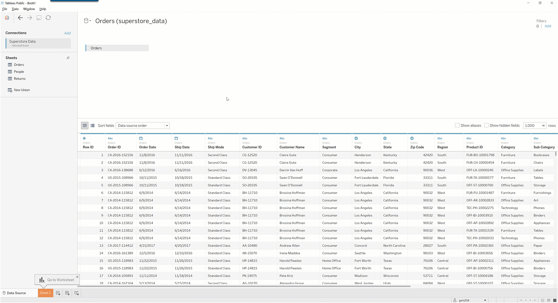
Task: Enable the Show aliases checkbox
Action: click(457, 125)
